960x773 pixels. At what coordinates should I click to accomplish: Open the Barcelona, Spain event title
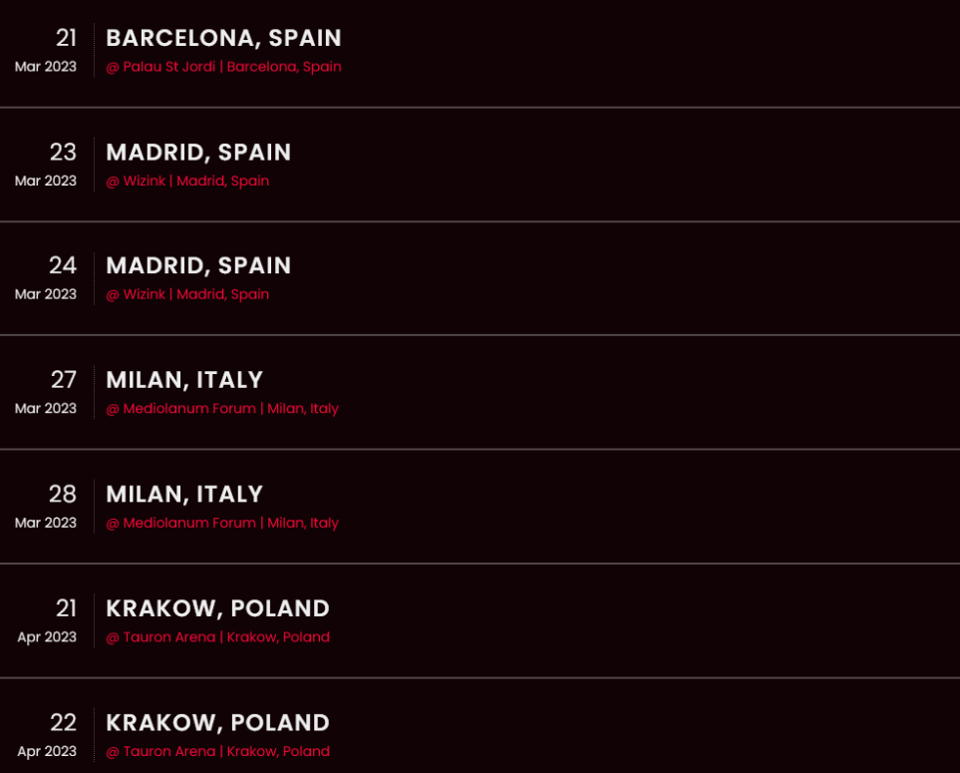pyautogui.click(x=223, y=38)
